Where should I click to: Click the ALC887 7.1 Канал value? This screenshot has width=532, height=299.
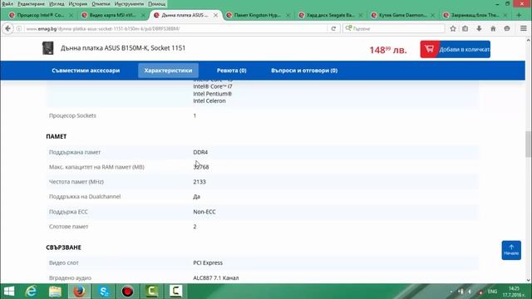(216, 277)
